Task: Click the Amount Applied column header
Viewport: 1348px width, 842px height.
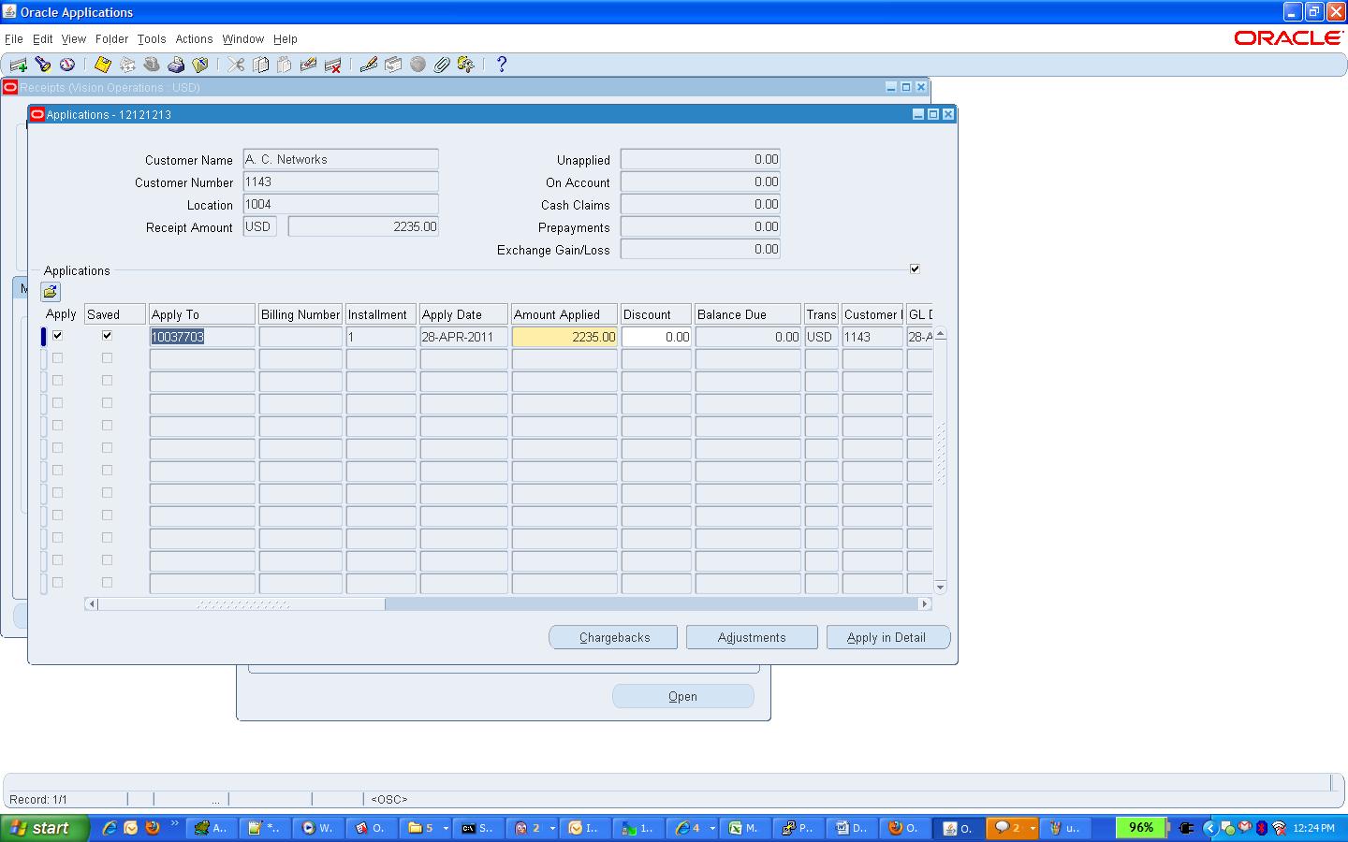Action: point(564,314)
